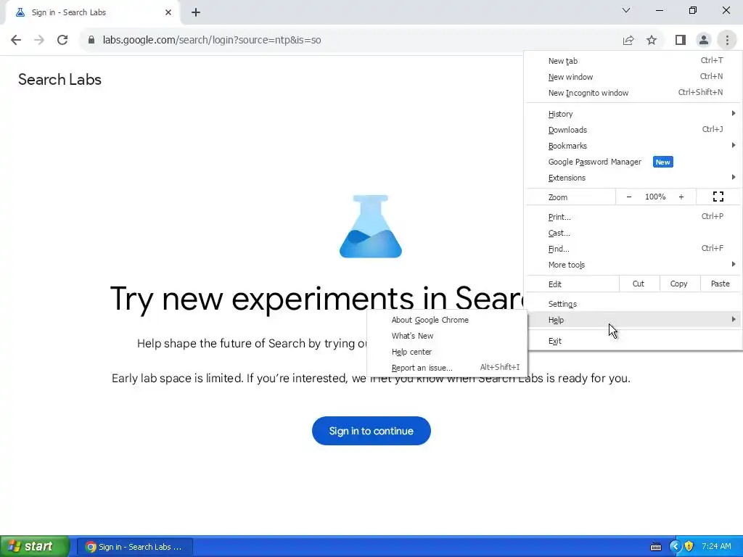Choose Exit from Chrome menu

(633, 341)
